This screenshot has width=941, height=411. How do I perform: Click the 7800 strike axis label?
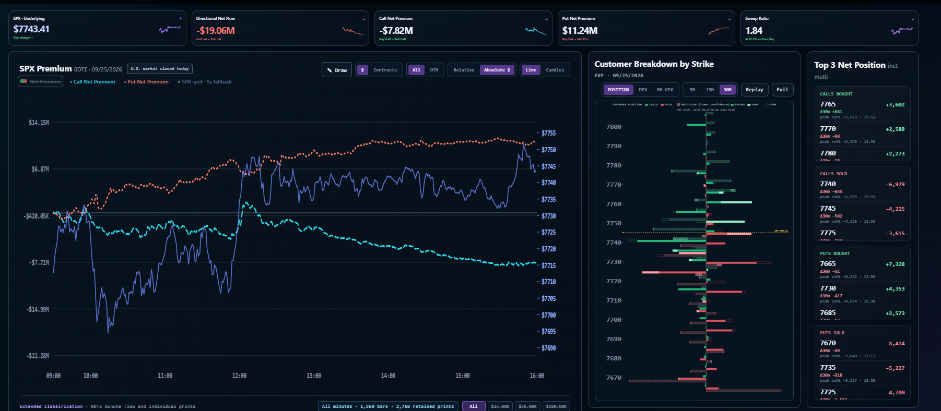[x=614, y=127]
